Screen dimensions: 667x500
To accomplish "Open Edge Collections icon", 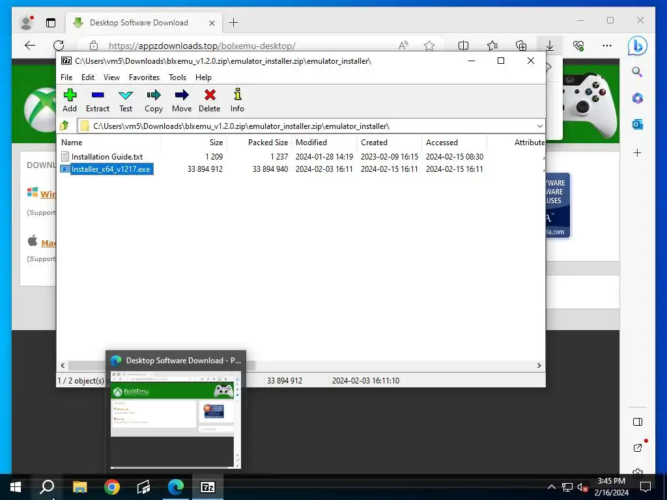I will 521,46.
